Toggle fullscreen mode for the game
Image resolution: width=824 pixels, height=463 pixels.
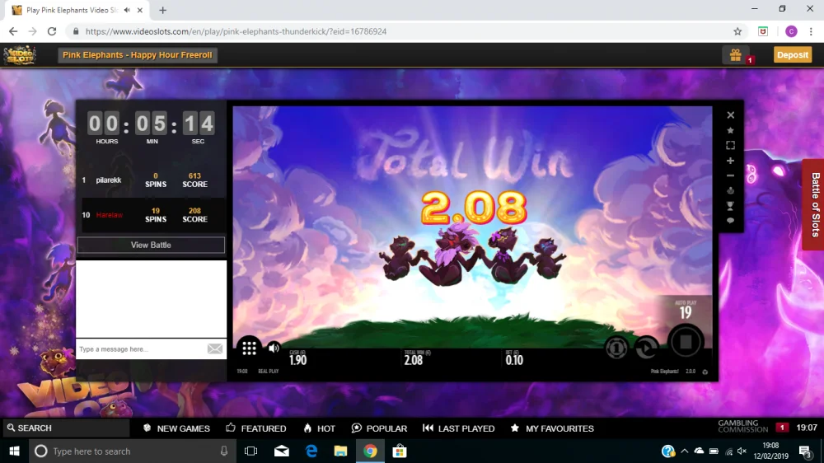tap(730, 146)
